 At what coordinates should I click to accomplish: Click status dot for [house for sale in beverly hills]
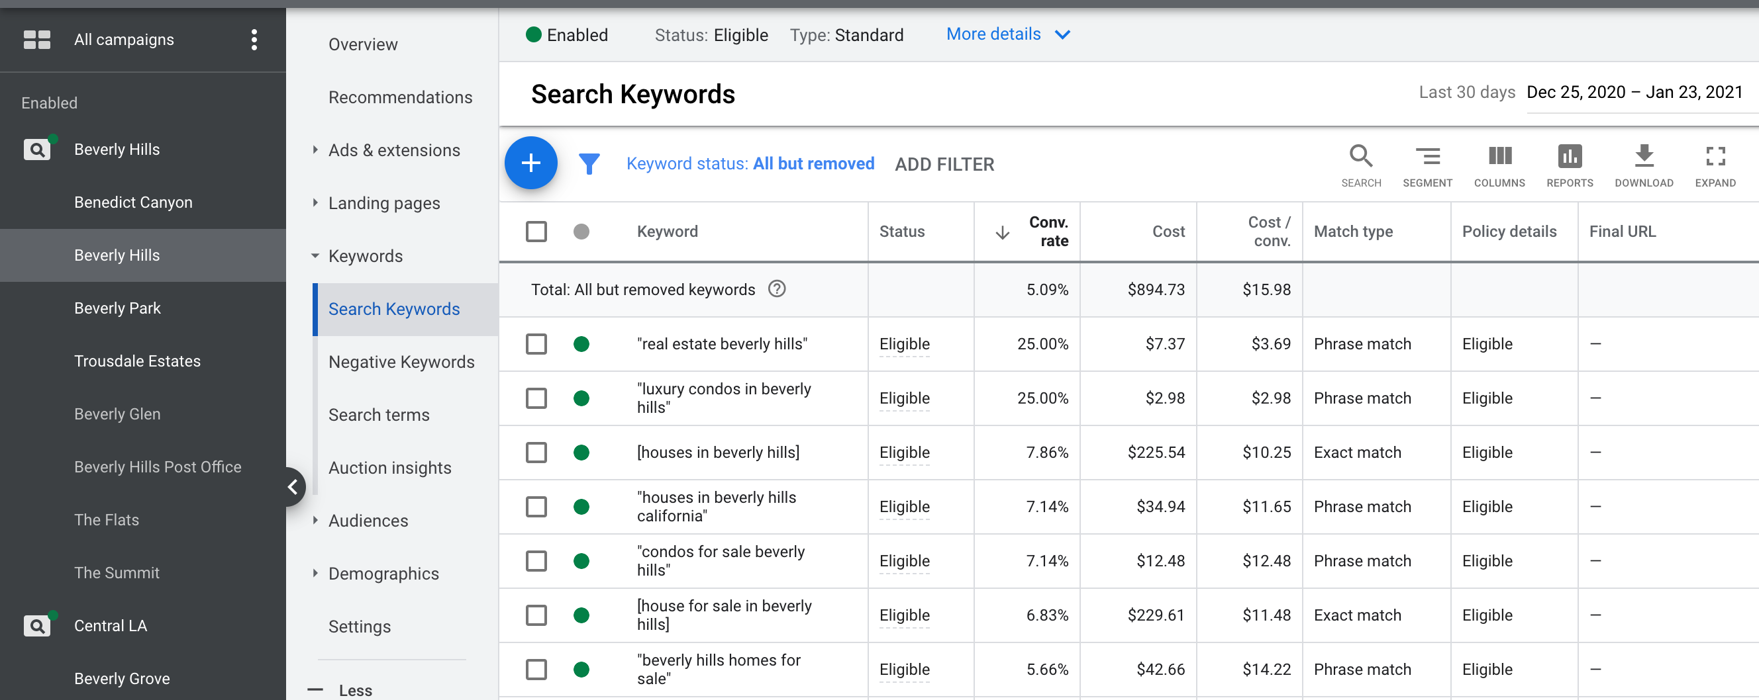(581, 615)
